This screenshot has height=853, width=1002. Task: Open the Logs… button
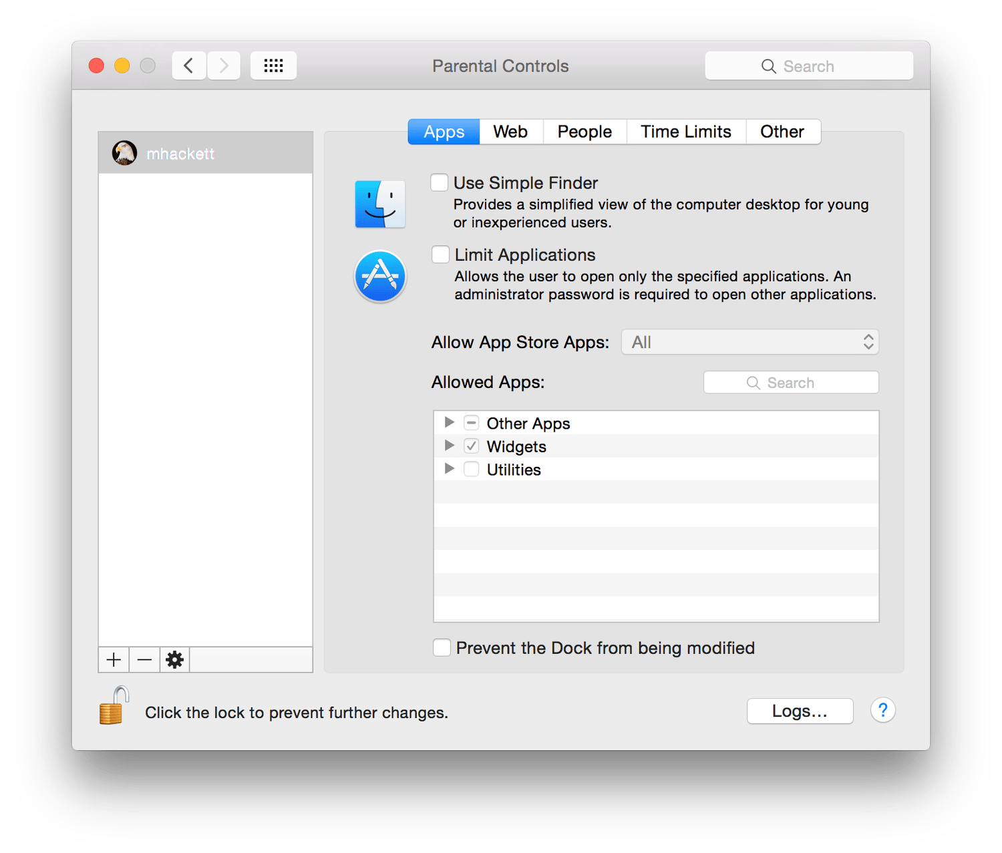click(x=800, y=711)
